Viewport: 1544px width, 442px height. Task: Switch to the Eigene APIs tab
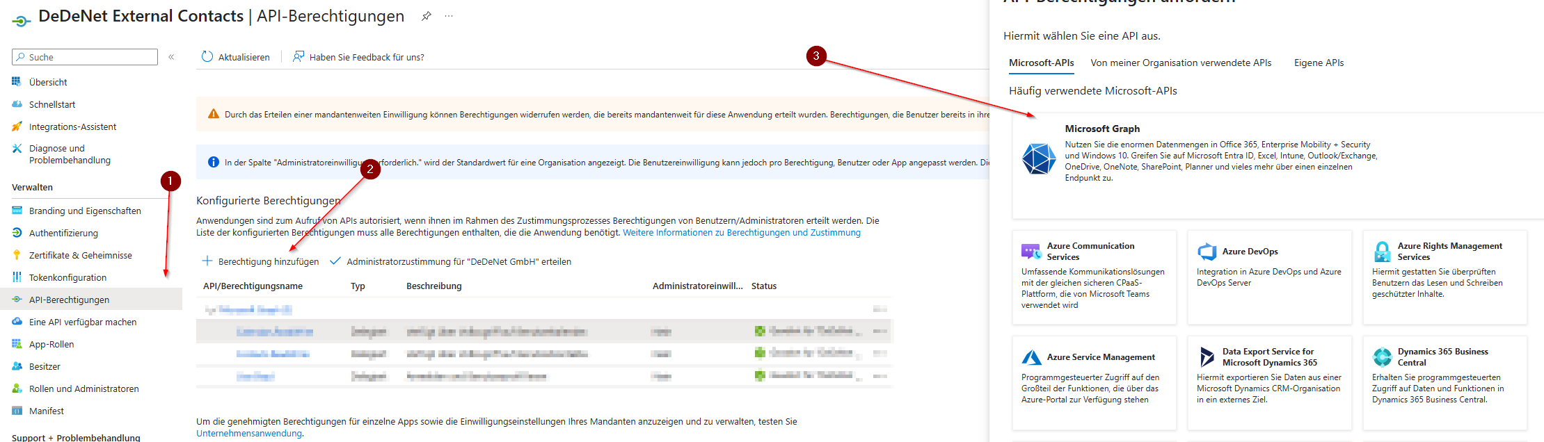(x=1319, y=63)
